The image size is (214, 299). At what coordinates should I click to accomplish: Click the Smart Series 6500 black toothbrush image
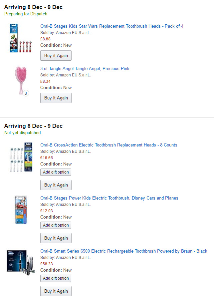point(21,263)
